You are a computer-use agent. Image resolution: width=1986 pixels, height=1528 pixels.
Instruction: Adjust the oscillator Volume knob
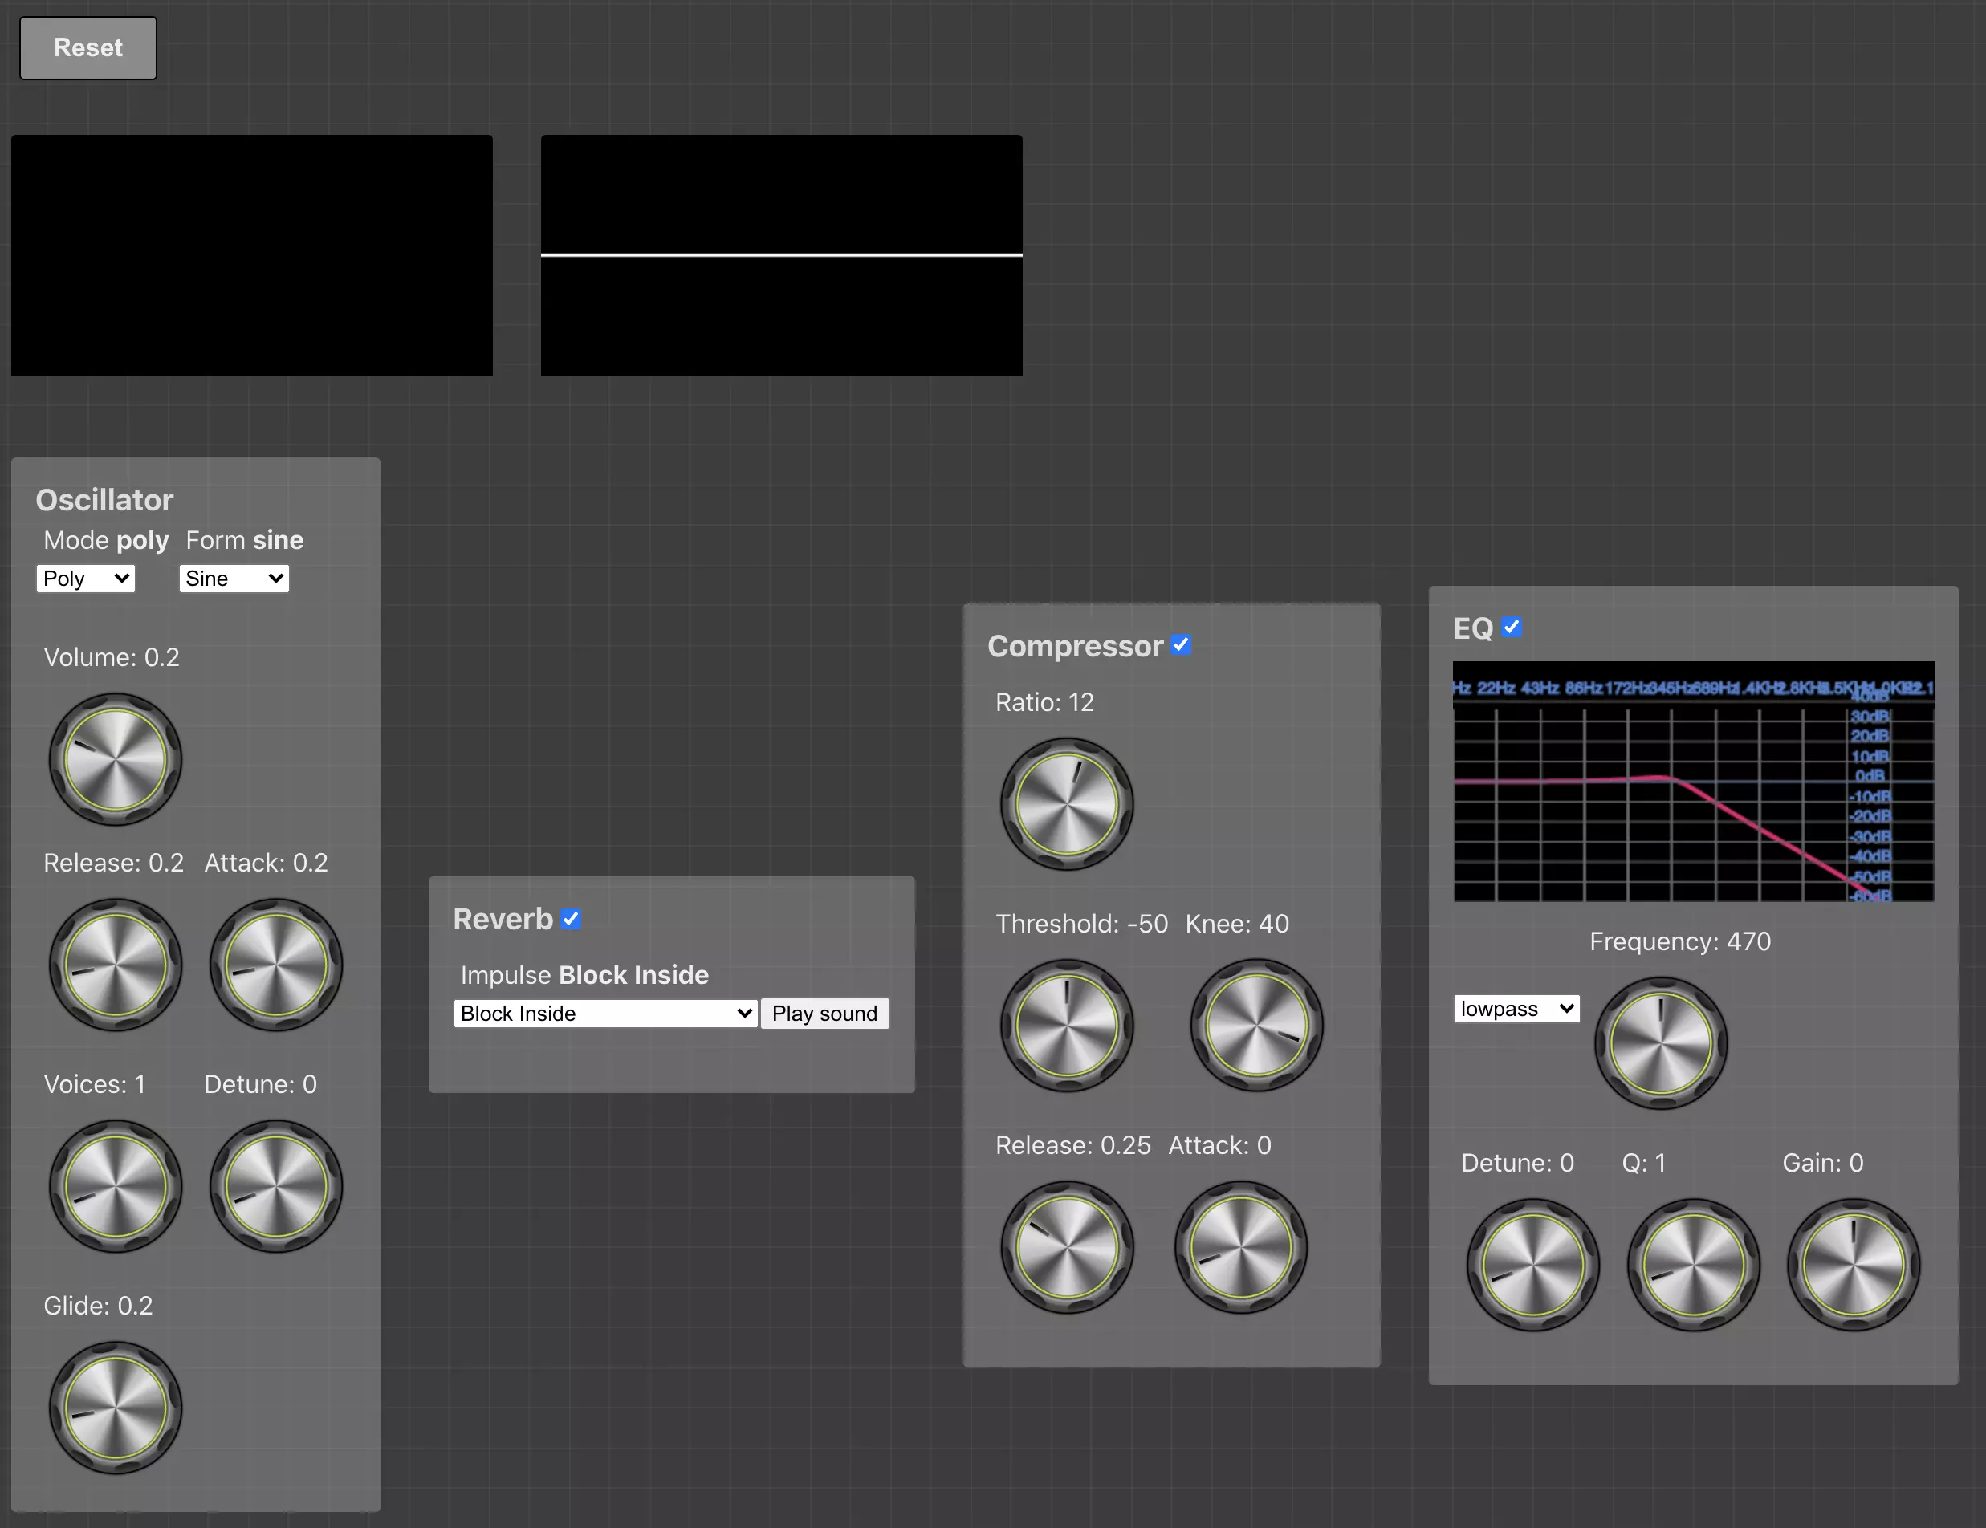(116, 761)
